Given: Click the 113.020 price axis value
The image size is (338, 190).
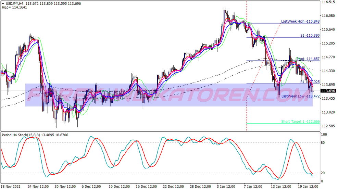Looking at the screenshot, I should [x=328, y=112].
